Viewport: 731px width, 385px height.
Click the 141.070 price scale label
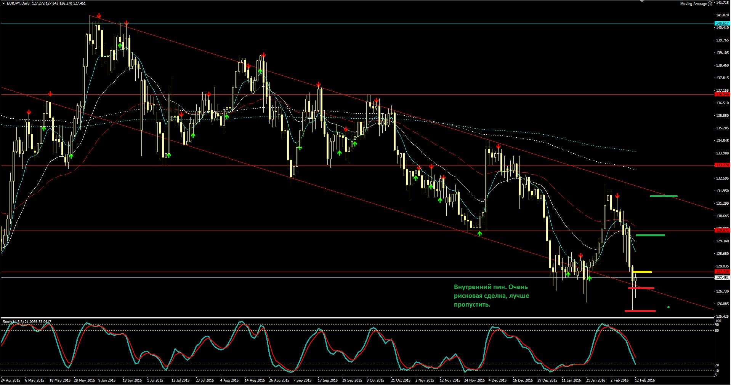point(723,15)
